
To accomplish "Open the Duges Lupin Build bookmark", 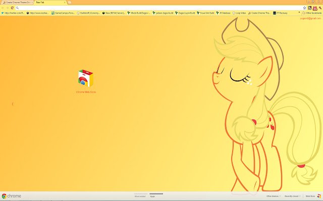I will 185,13.
